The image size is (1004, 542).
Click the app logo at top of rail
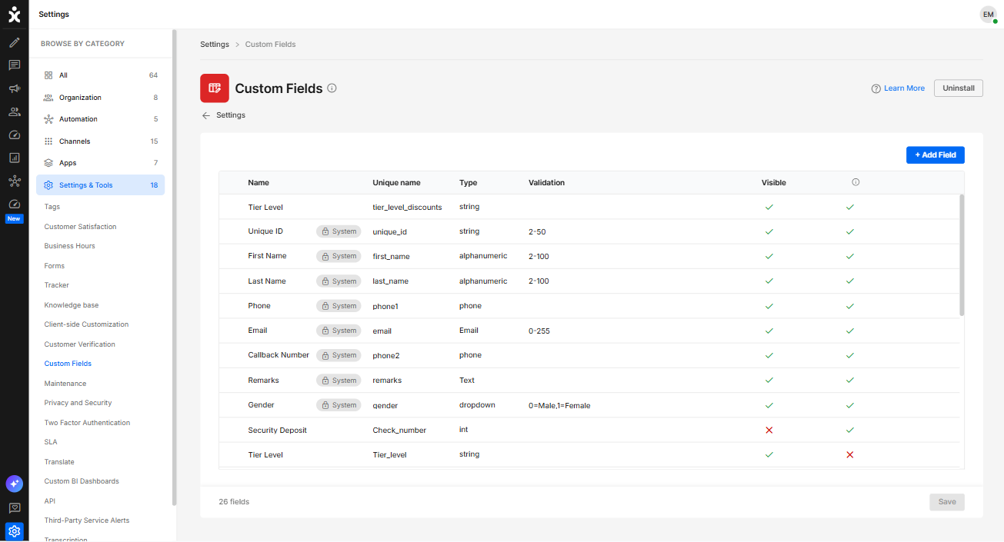(14, 14)
